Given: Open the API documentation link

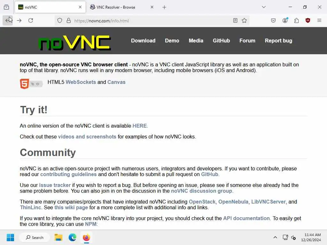Looking at the screenshot, I should [x=246, y=218].
